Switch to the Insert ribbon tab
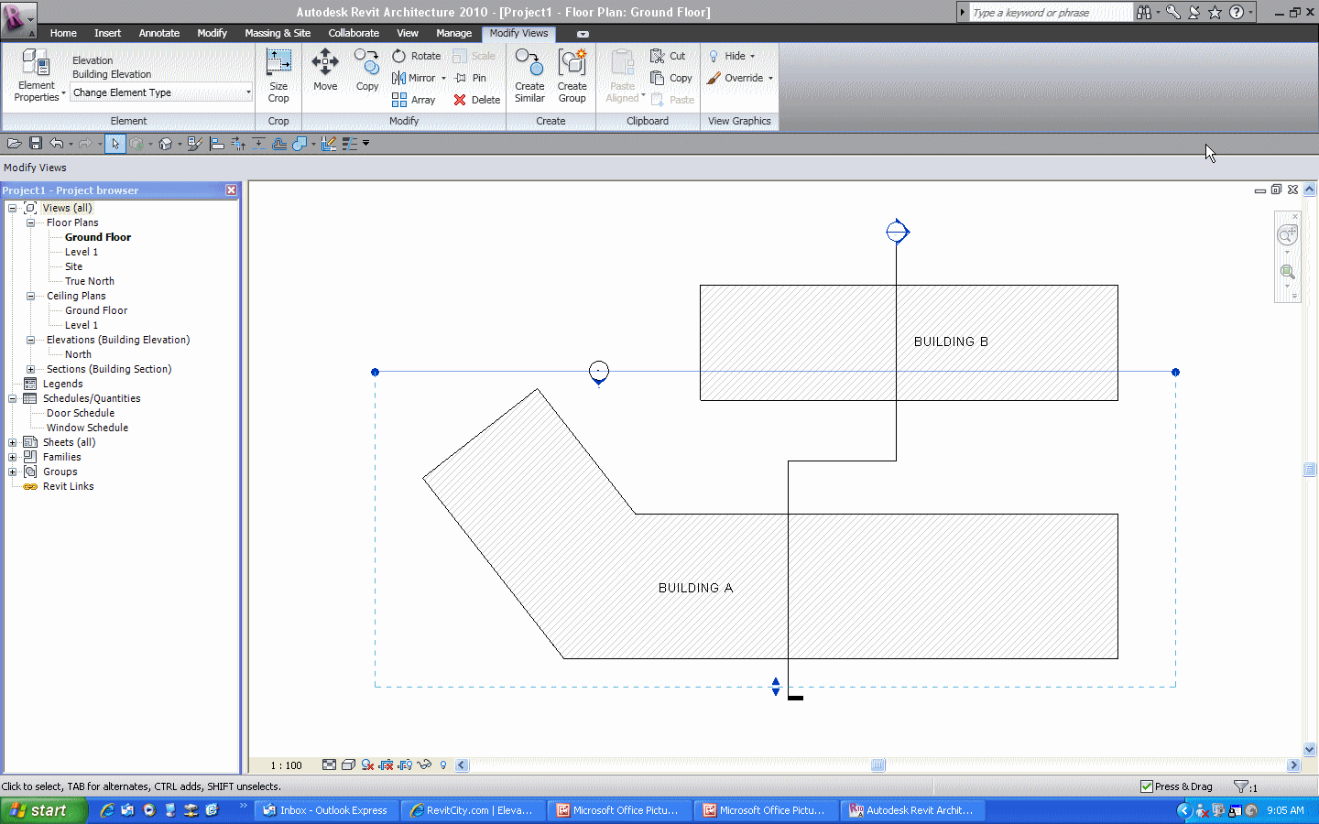 tap(107, 33)
